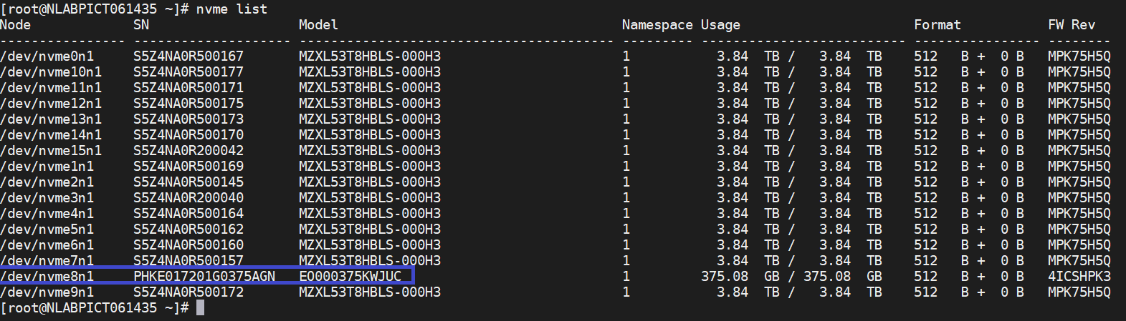Select serial number S5Z4NA0R200040
1126x321 pixels.
188,198
